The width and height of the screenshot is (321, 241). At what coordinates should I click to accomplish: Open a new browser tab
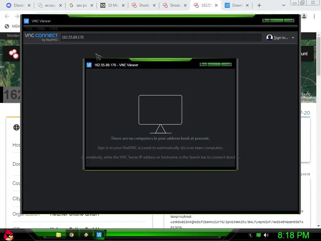click(x=259, y=5)
